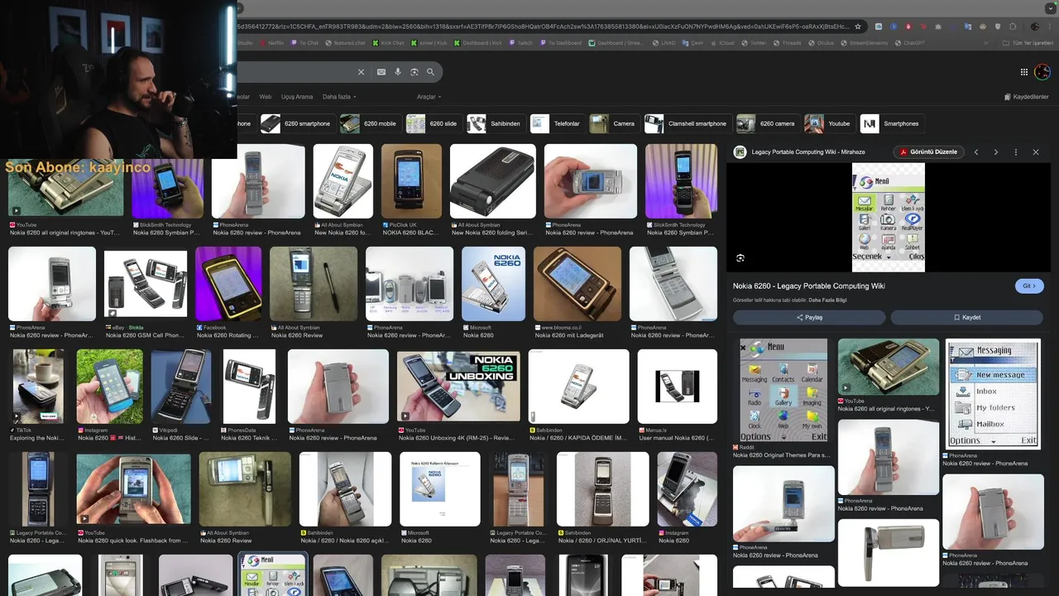This screenshot has width=1059, height=596.
Task: Open the browser tab search dropdown arrow
Action: 1050,8
